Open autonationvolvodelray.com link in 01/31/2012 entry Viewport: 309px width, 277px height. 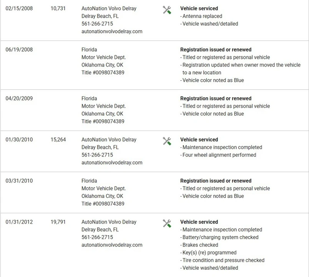[112, 245]
